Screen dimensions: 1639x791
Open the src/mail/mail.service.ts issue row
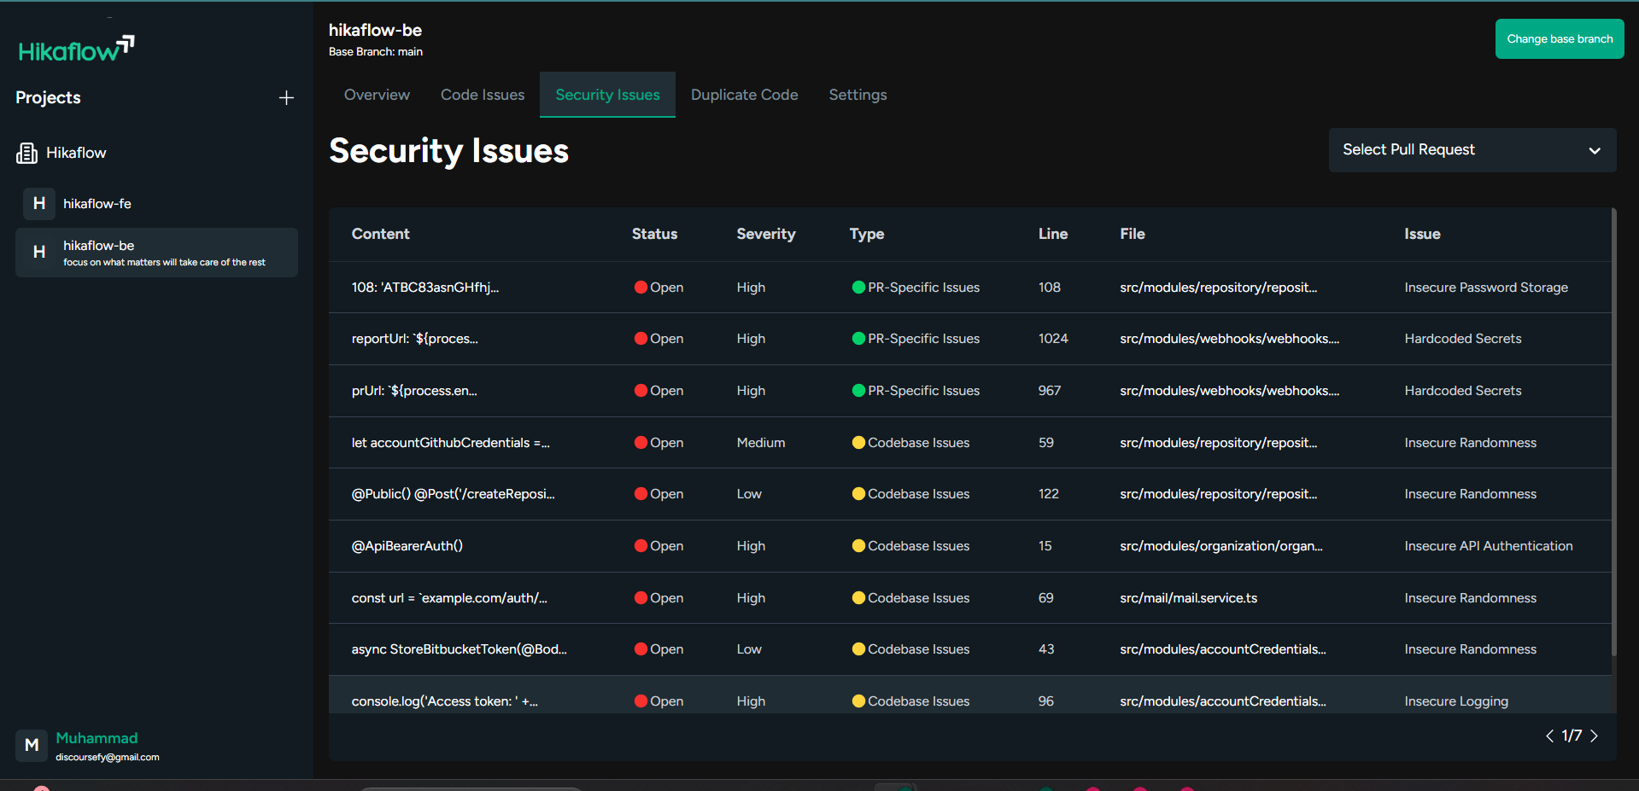[1188, 598]
